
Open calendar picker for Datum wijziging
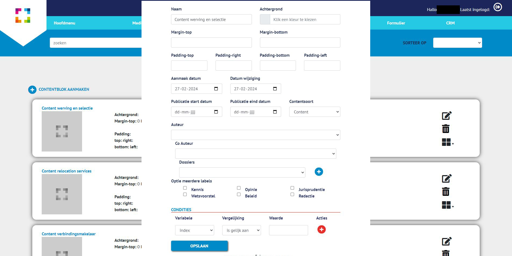[x=275, y=89]
